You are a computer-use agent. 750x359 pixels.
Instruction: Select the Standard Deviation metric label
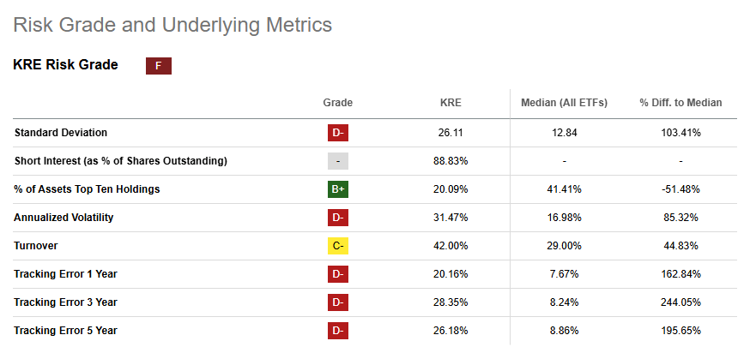click(x=61, y=133)
